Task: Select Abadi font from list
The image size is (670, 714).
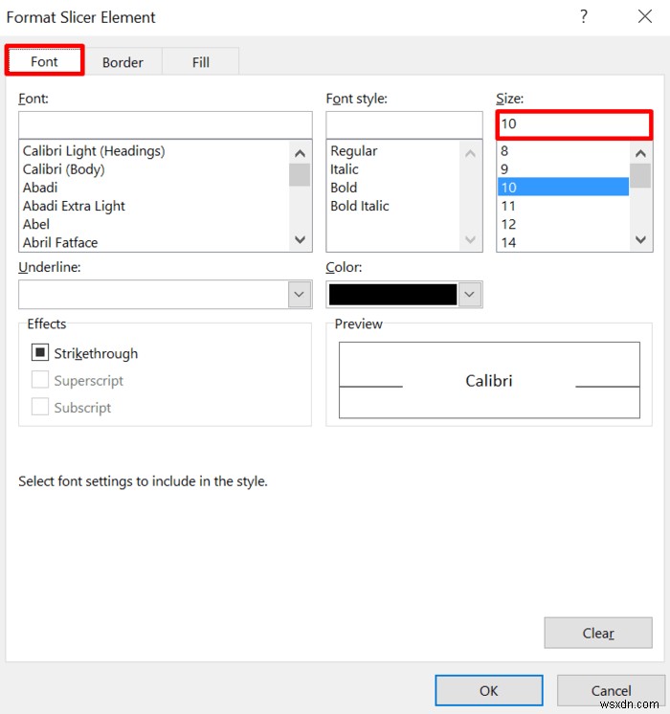Action: click(x=40, y=188)
